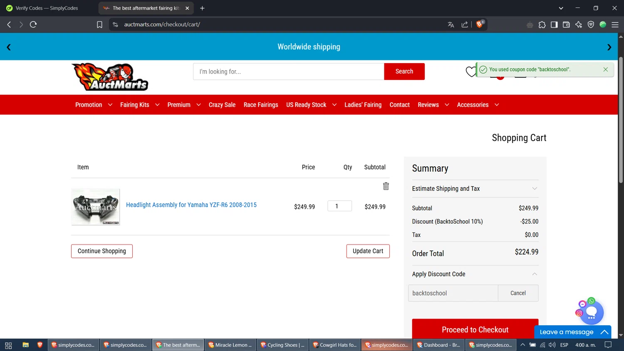Collapse Apply Discount Code section
The height and width of the screenshot is (351, 624).
point(475,274)
